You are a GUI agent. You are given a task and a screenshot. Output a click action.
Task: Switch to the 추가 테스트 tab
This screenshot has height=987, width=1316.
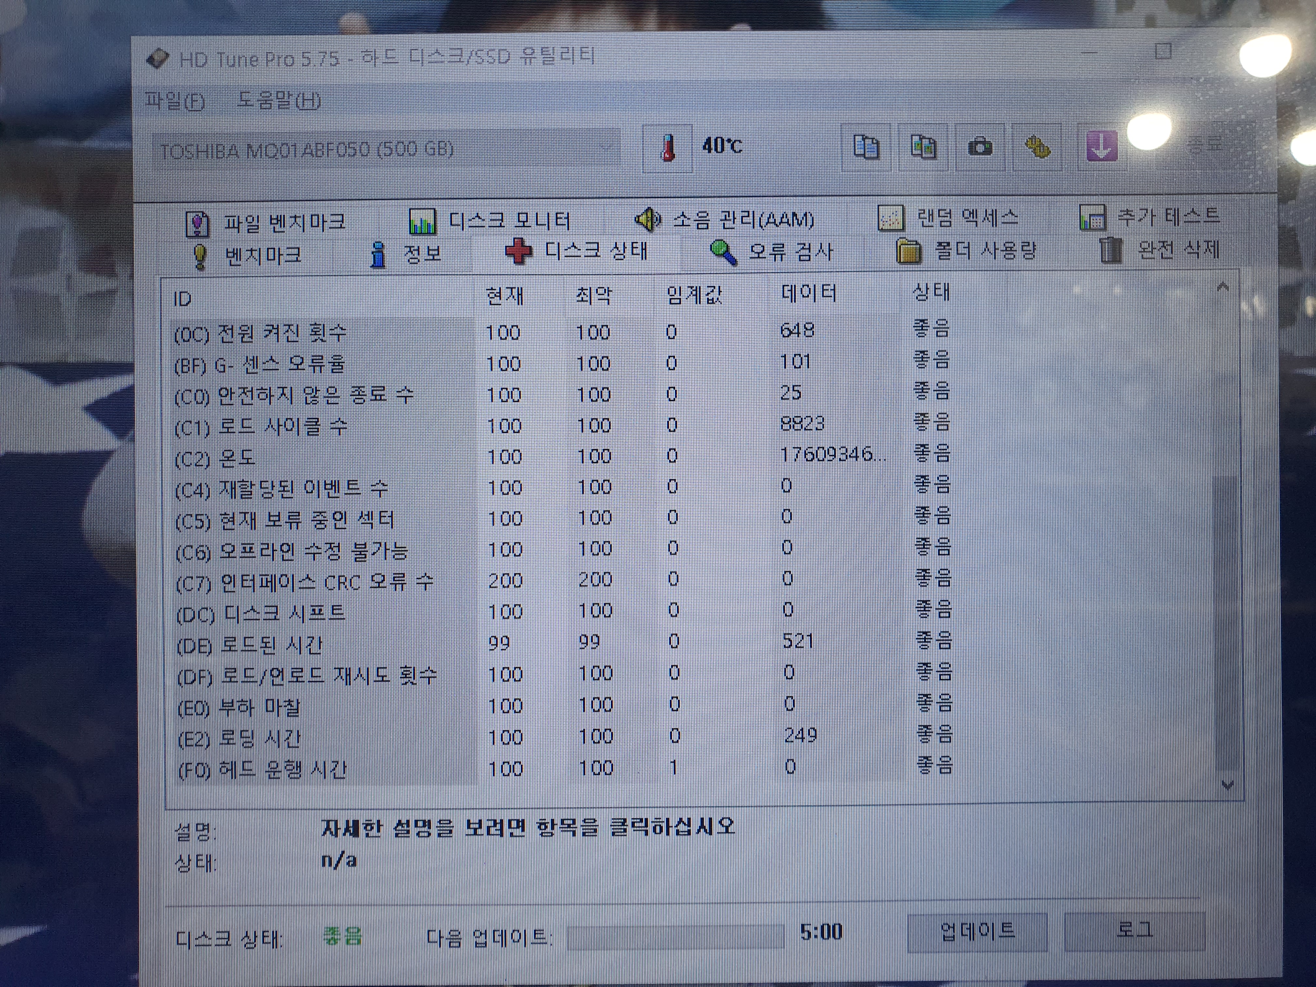pyautogui.click(x=1150, y=216)
